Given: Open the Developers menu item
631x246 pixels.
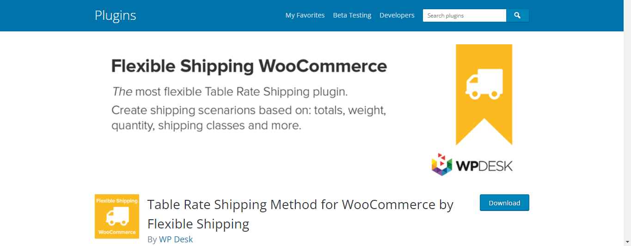Looking at the screenshot, I should 397,15.
